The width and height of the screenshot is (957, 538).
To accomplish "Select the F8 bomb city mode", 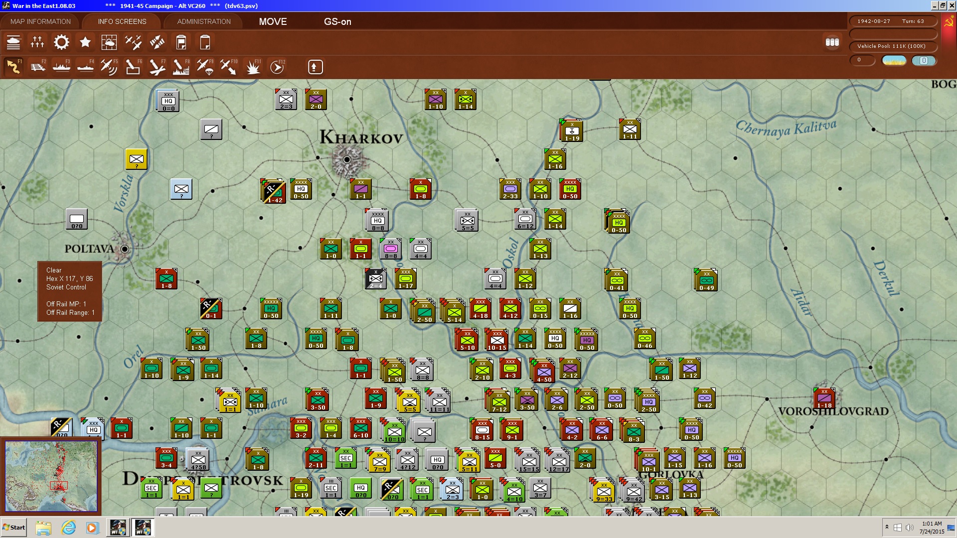I will point(181,67).
